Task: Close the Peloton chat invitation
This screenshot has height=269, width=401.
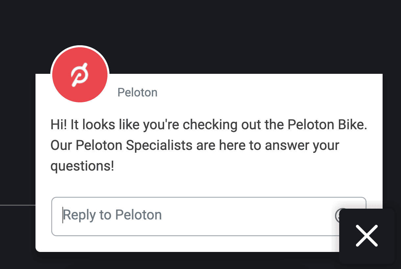Action: [x=366, y=236]
